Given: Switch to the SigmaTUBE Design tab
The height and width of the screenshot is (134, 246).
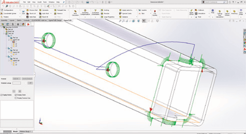Looking at the screenshot, I should (55, 20).
